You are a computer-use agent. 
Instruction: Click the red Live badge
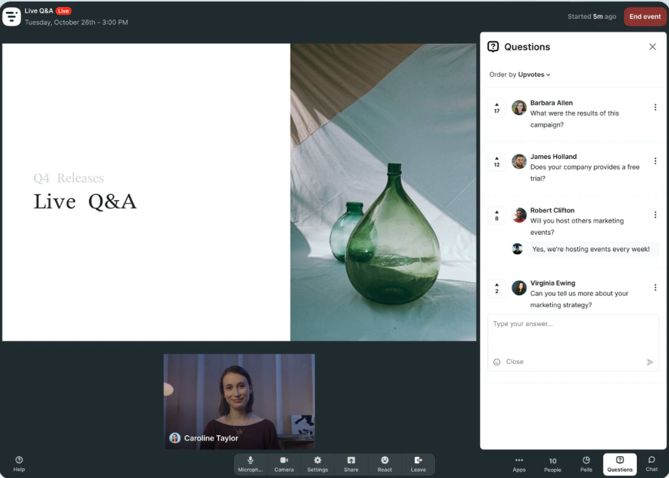point(63,11)
